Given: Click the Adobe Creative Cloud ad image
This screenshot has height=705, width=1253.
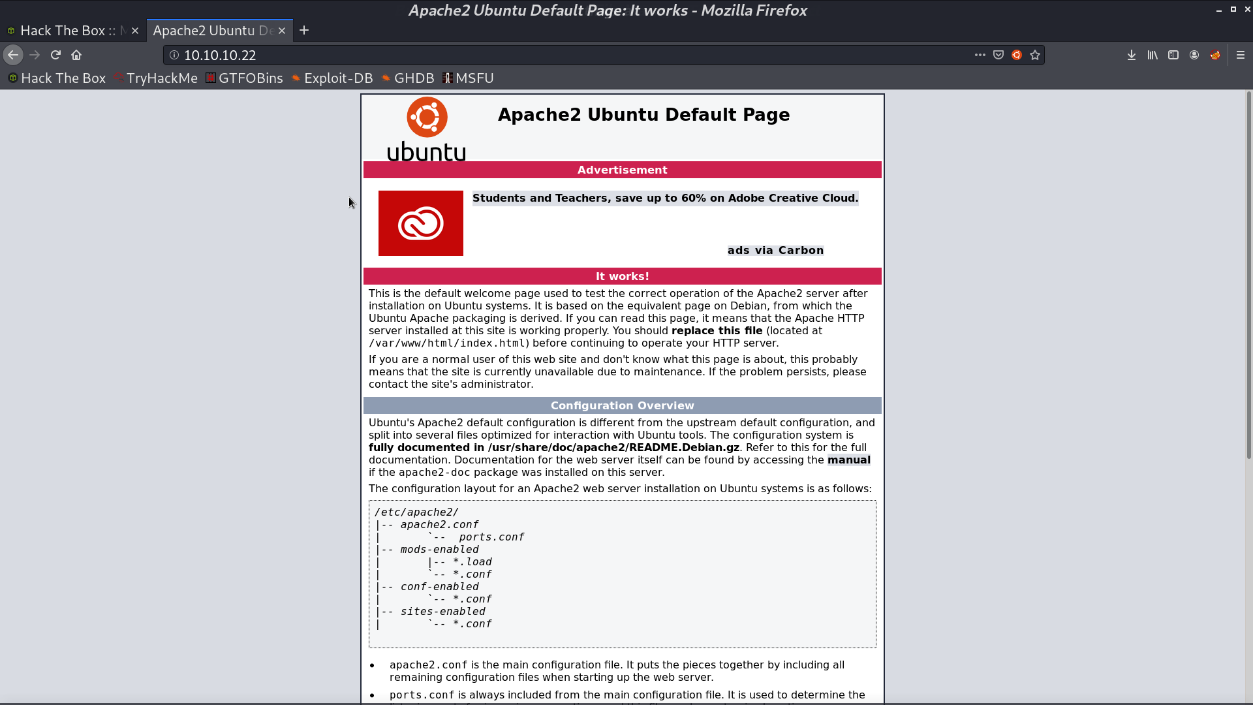Looking at the screenshot, I should click(421, 223).
